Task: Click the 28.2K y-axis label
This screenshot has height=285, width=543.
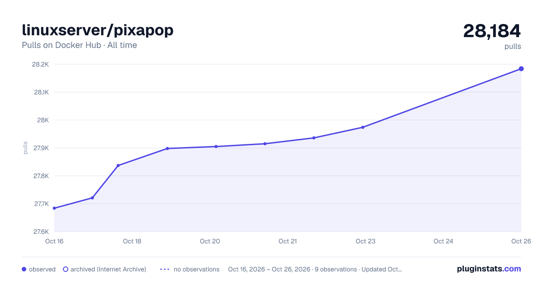Action: coord(40,64)
